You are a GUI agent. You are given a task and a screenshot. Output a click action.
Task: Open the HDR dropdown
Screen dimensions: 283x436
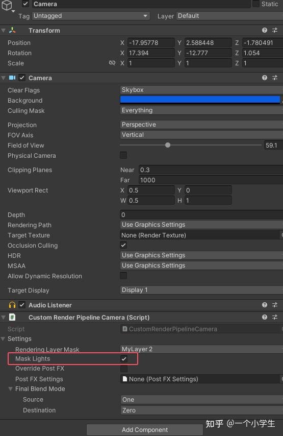201,255
